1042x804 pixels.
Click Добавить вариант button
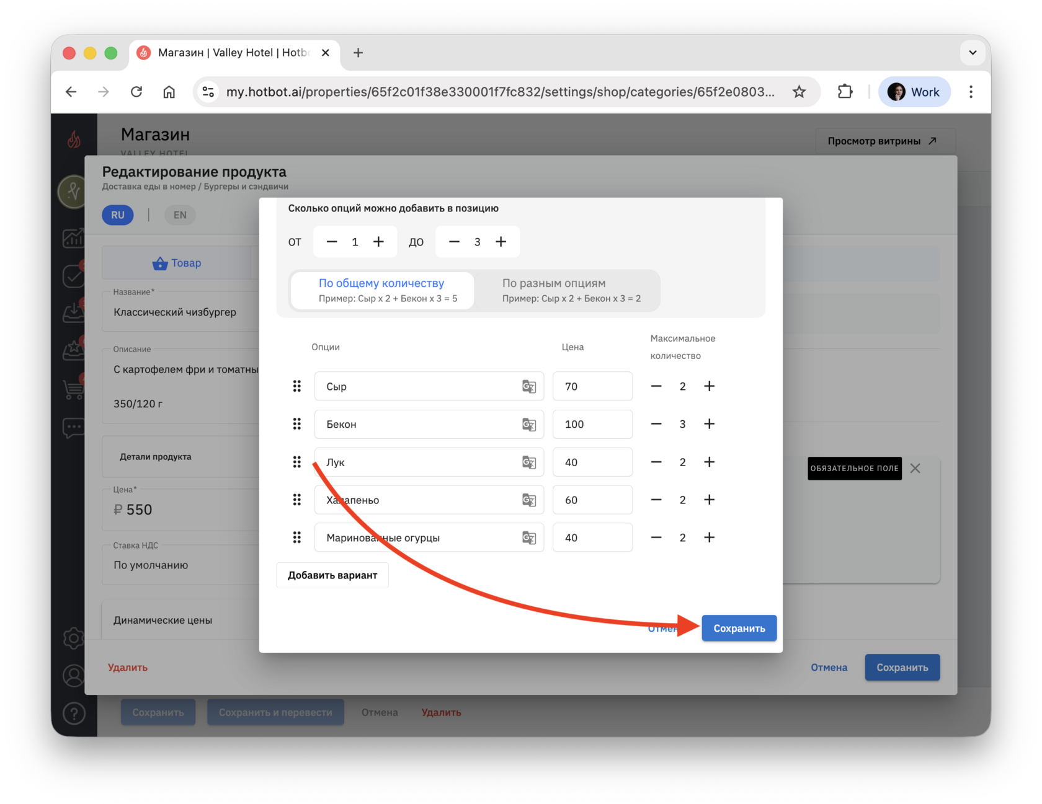(332, 575)
